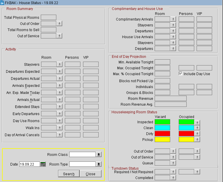223x182 pixels.
Task: Click the Room Summary Out of Service arrow
Action: (59, 36)
